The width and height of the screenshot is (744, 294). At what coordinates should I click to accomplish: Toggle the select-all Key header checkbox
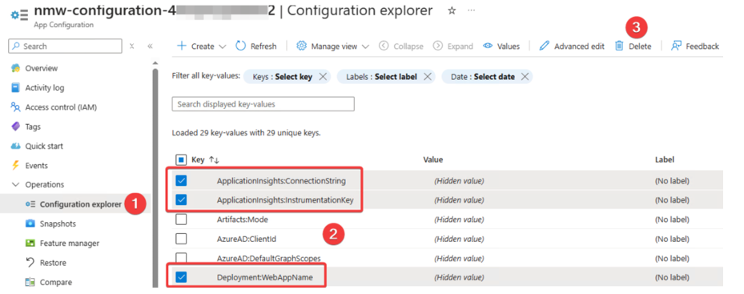(181, 159)
